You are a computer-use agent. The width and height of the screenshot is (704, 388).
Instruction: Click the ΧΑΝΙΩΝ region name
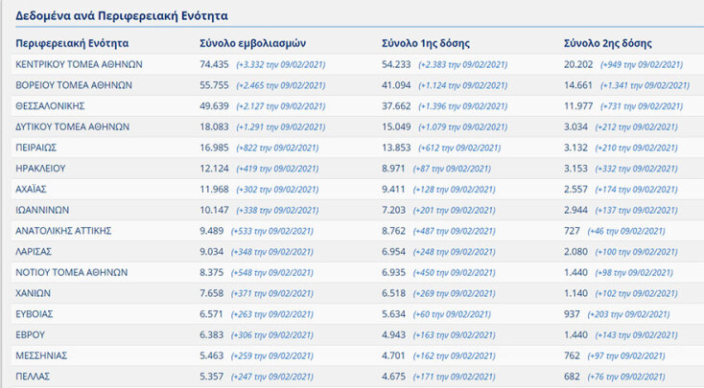pos(34,293)
